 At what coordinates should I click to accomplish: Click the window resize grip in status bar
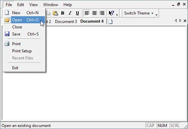coord(186,126)
